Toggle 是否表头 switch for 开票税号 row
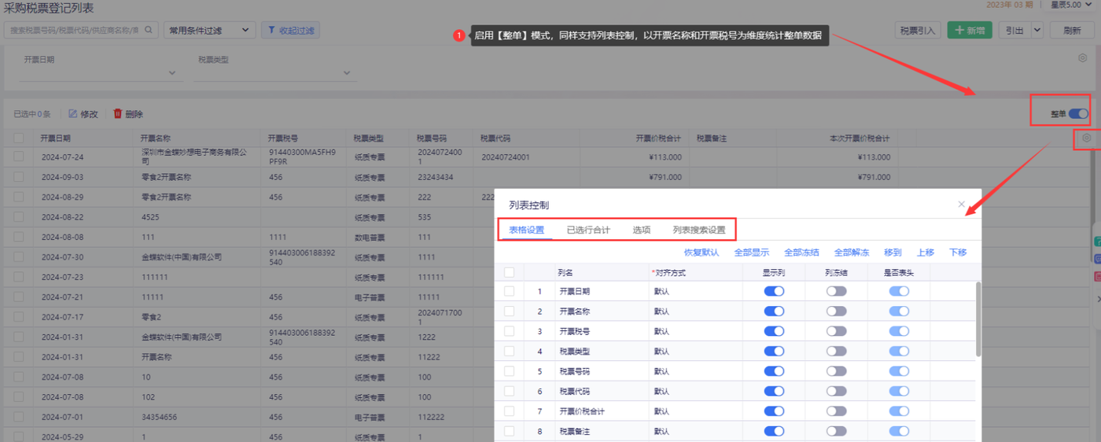This screenshot has width=1101, height=442. [899, 331]
